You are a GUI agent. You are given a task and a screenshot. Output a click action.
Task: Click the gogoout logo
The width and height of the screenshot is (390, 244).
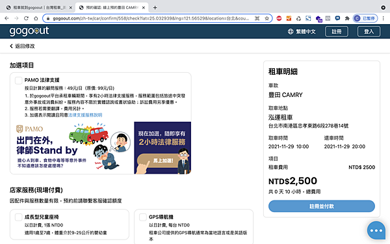point(29,31)
